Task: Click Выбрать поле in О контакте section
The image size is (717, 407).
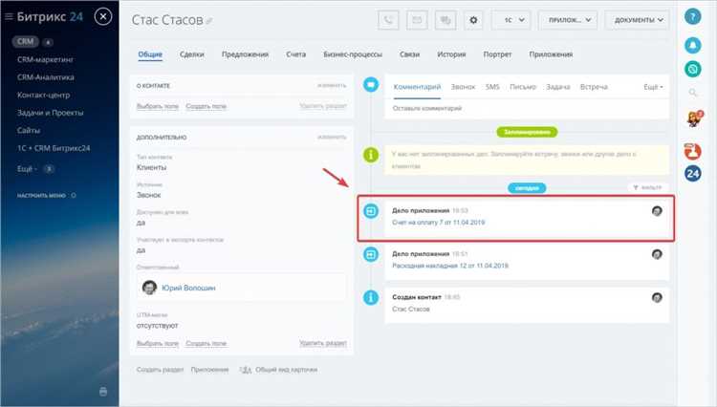Action: [x=158, y=106]
